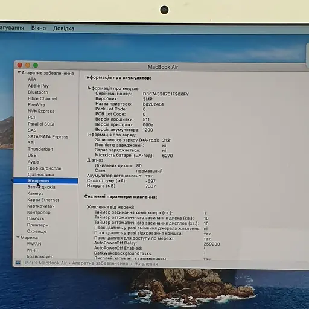Image resolution: width=309 pixels, height=309 pixels.
Task: Select Apple Pay in the sidebar
Action: [x=38, y=86]
